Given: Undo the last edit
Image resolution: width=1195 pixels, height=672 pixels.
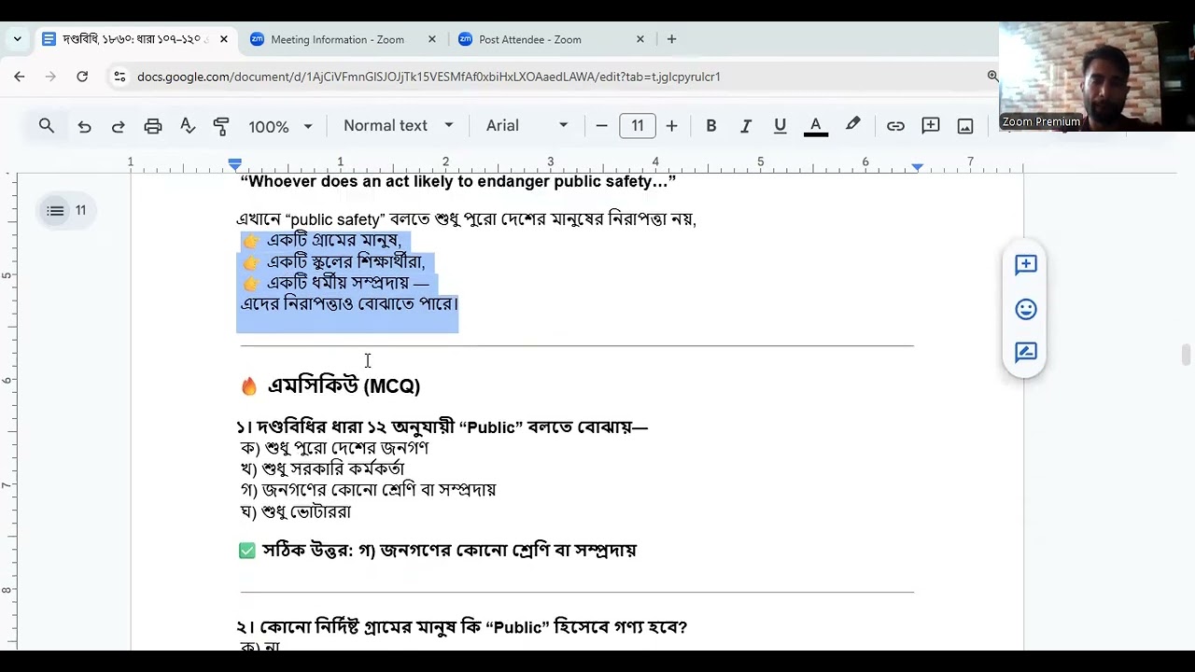Looking at the screenshot, I should 84,126.
